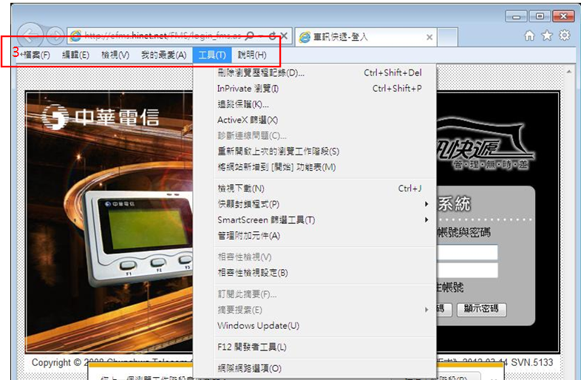Launch Windows Update(U)
This screenshot has width=581, height=380.
[315, 325]
